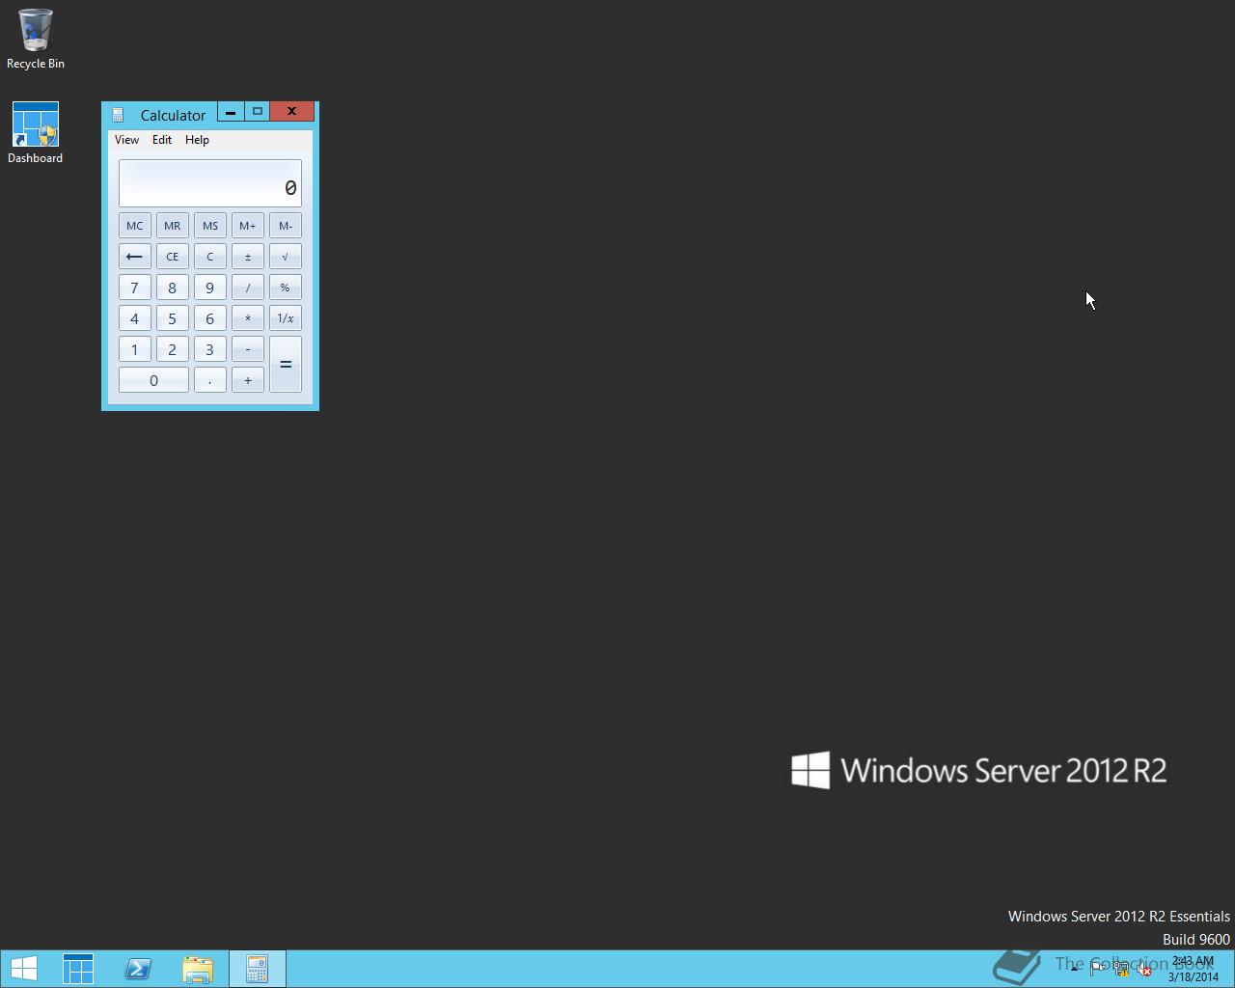Click the minus (-) button
The width and height of the screenshot is (1235, 988).
248,349
